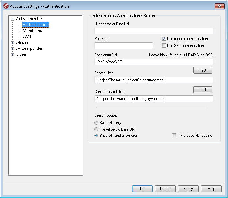Click the Apply button
This screenshot has width=228, height=198.
[x=188, y=189]
